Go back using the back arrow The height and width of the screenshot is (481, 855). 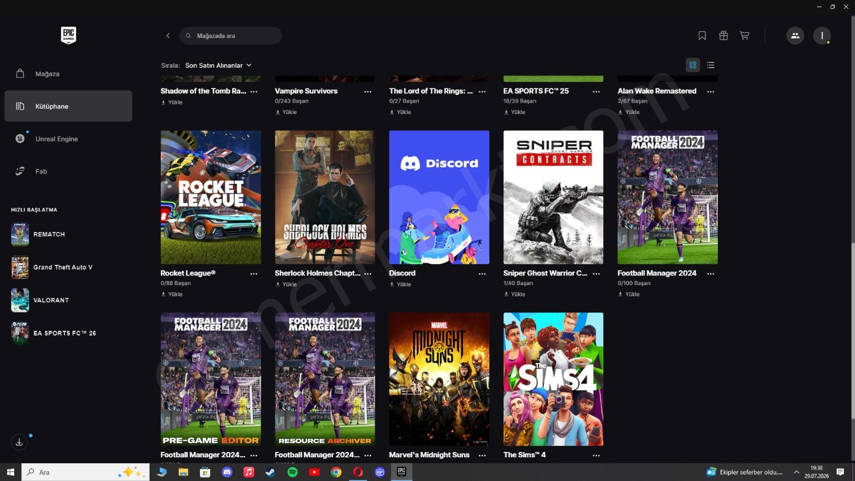tap(168, 36)
